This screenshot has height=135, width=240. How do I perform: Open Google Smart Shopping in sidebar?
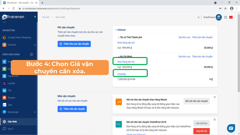[x=19, y=37]
